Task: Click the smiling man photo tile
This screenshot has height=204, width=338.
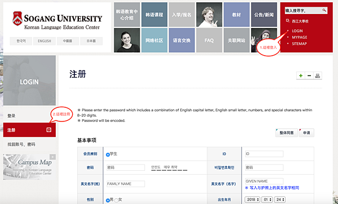Action: (x=209, y=15)
